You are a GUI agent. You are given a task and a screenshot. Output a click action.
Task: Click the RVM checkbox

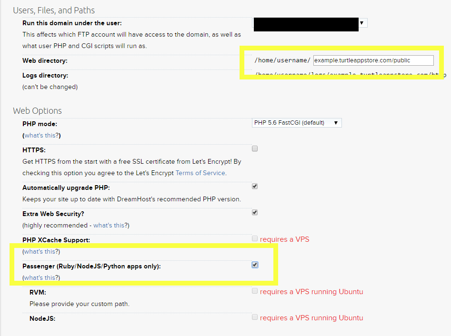(x=254, y=291)
